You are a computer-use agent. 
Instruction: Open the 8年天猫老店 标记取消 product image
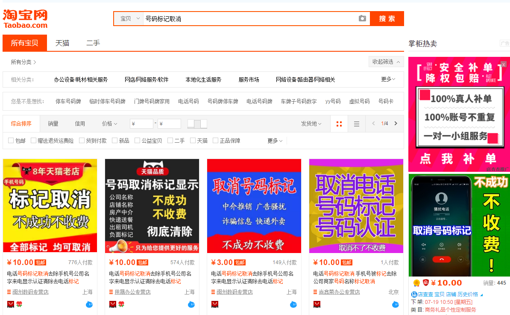click(50, 206)
